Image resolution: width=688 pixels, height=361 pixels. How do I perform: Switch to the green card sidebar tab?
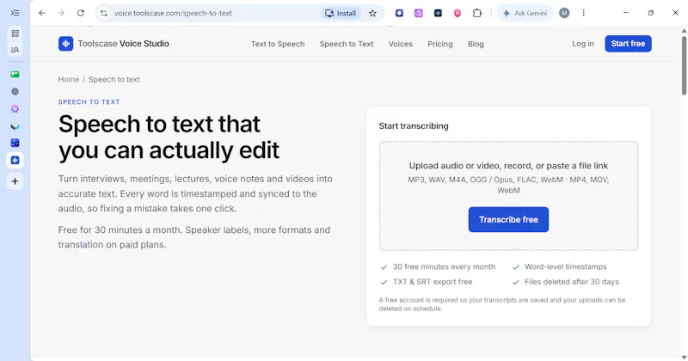15,74
